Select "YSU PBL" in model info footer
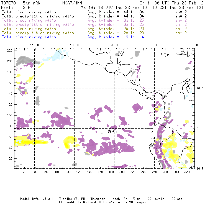205x205 pixels. 80,199
